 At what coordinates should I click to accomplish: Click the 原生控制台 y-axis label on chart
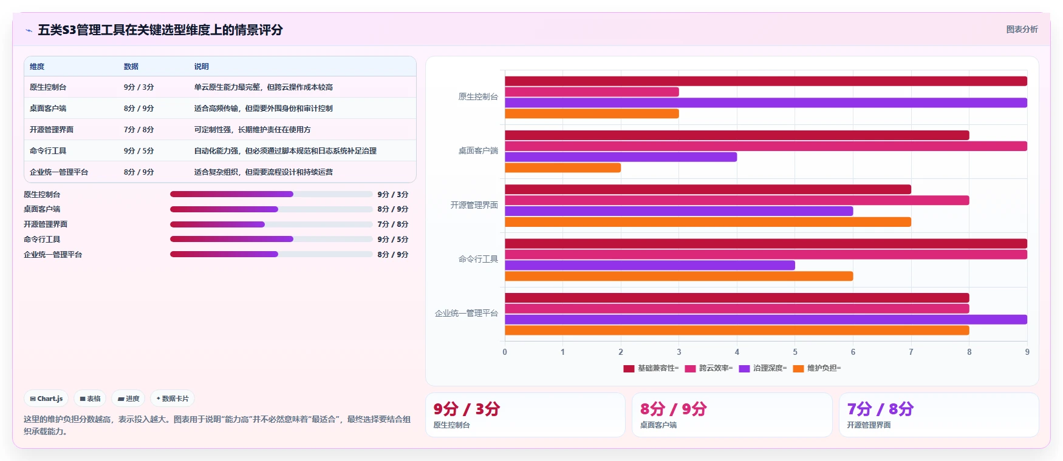tap(478, 97)
